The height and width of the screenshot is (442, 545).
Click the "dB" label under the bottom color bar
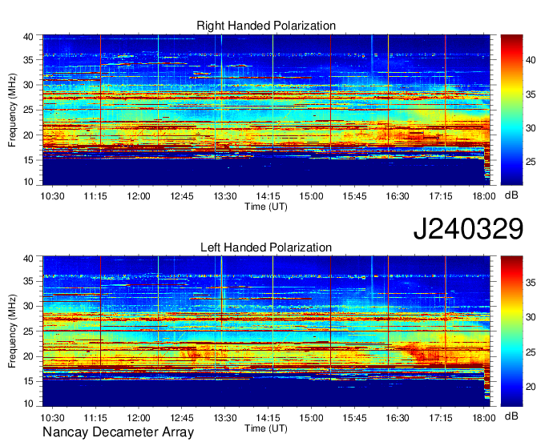[x=511, y=416]
